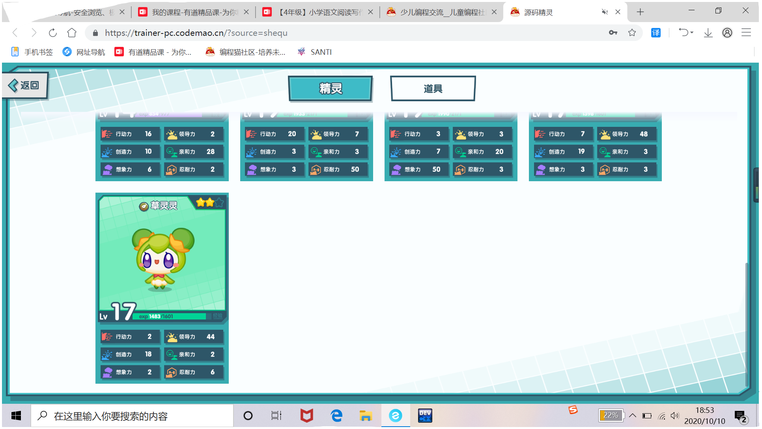Click the 想象力 50 stat
Screen dimensions: 762x429
pos(419,169)
